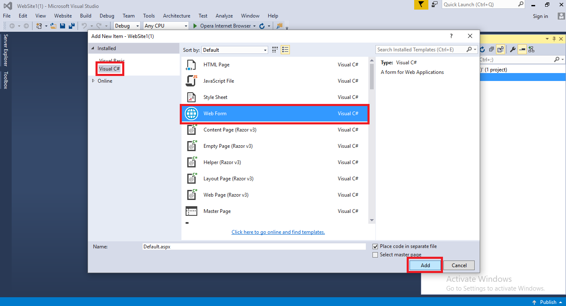The height and width of the screenshot is (306, 566).
Task: Open Properties using the wrench icon
Action: click(x=513, y=49)
